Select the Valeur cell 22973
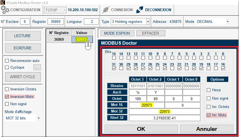 pos(82,40)
